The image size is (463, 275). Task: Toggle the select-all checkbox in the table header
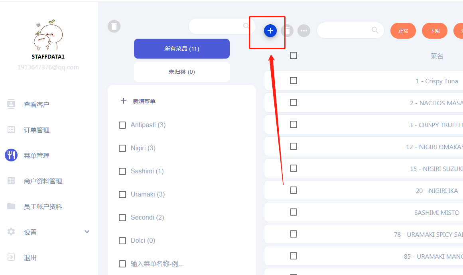294,55
